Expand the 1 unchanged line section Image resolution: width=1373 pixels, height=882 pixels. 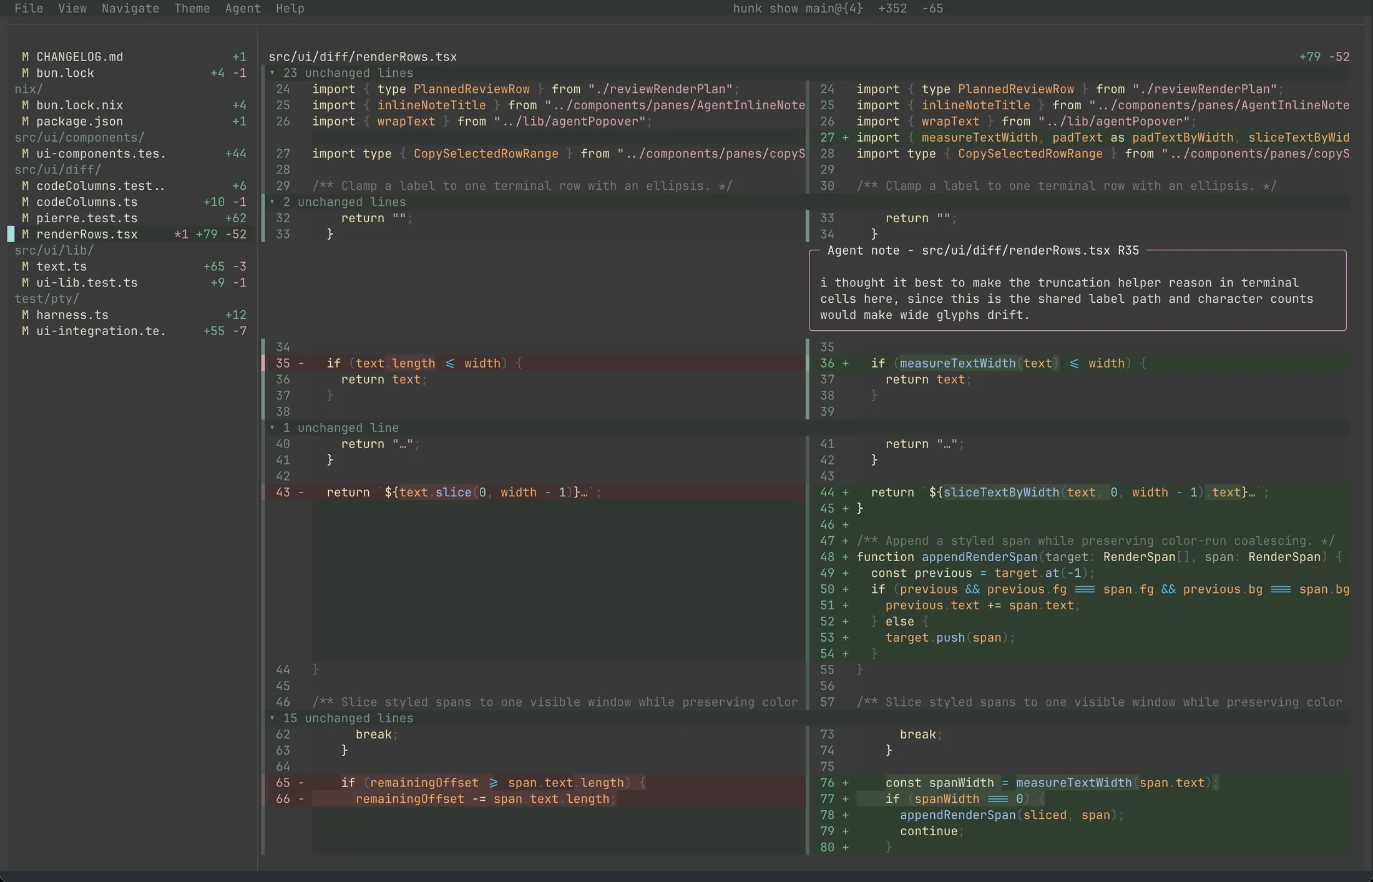point(808,428)
